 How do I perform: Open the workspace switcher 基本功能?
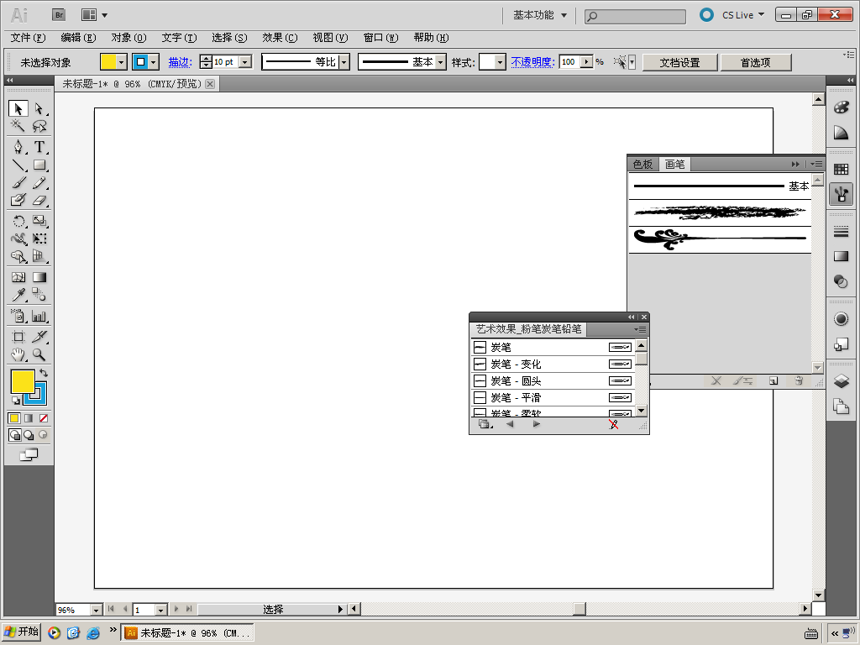point(540,15)
